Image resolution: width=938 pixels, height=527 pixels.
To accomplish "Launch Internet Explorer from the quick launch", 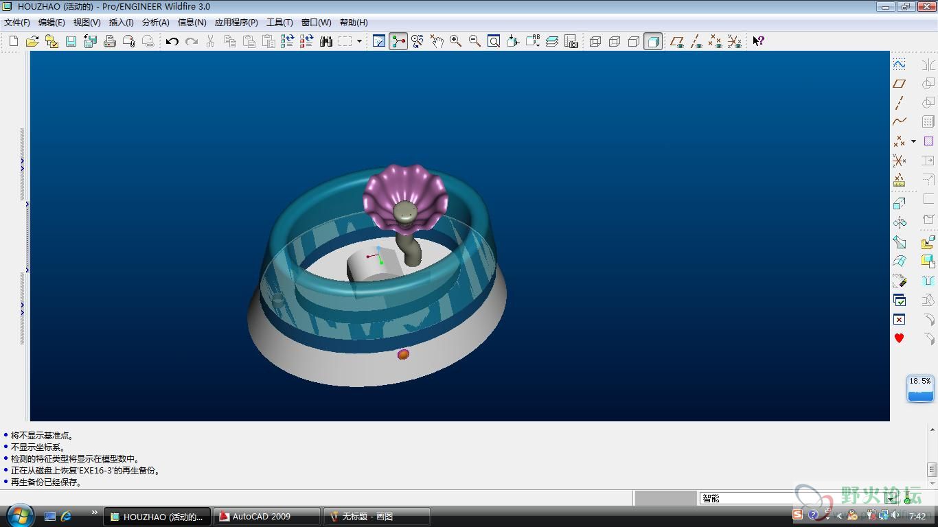I will tap(67, 516).
